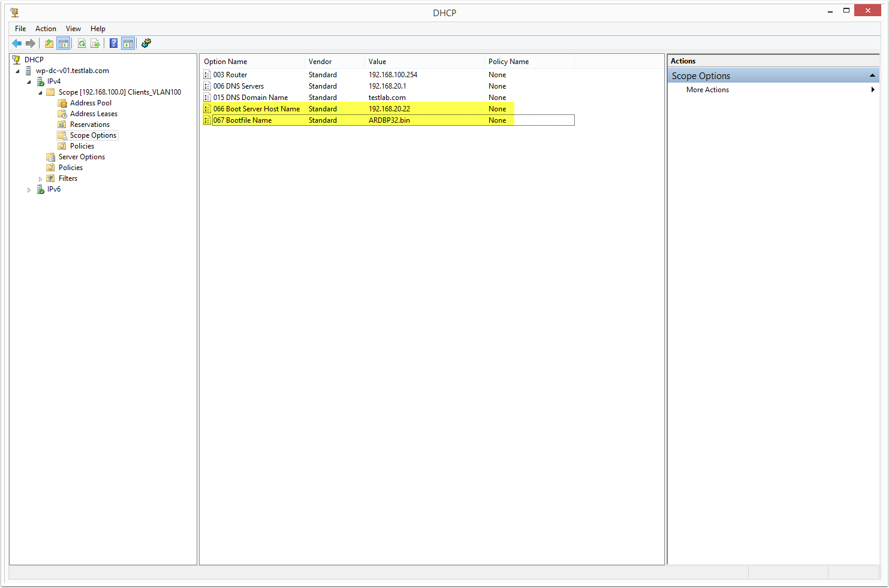Click the value testlab.com

coord(387,98)
